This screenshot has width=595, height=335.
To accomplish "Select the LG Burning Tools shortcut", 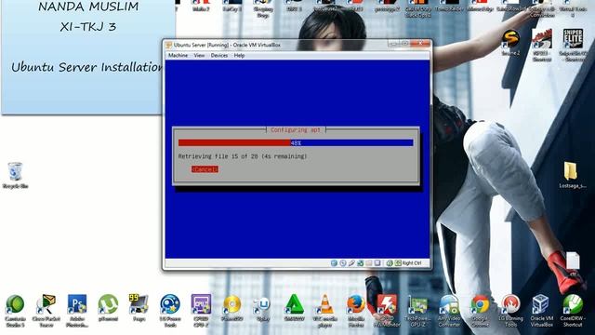I will pos(510,310).
